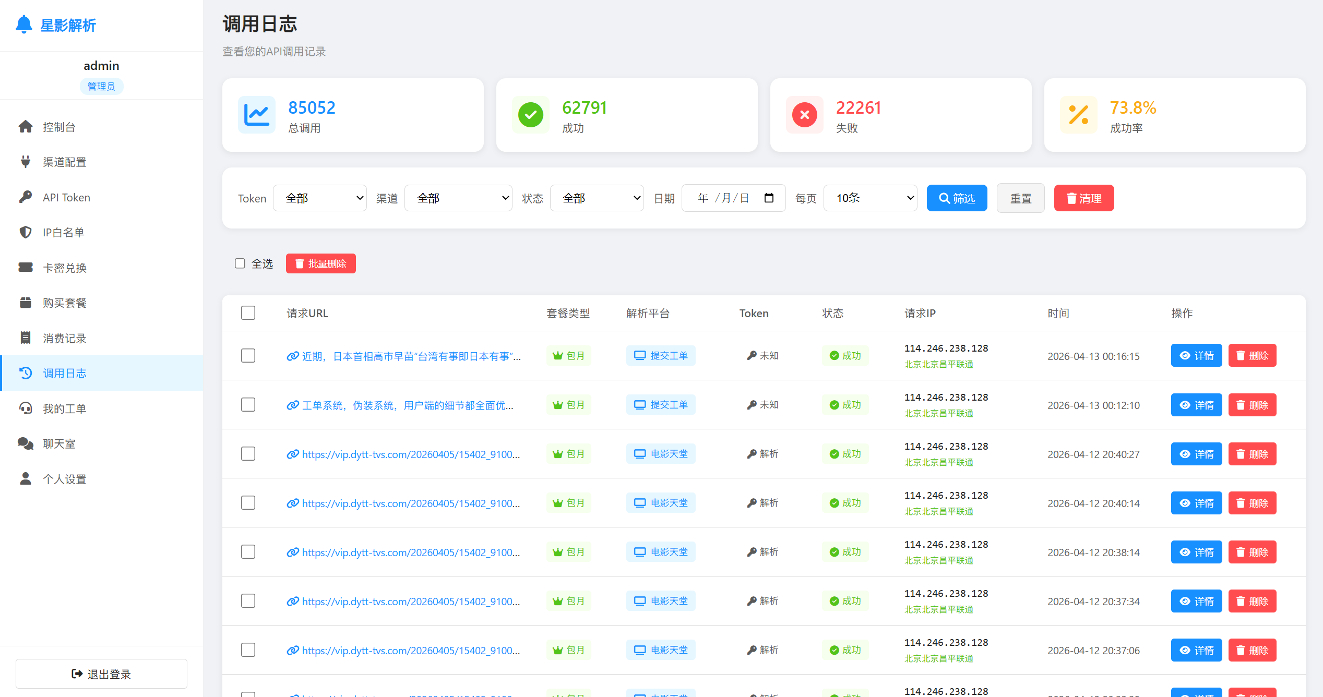
Task: Click the history icon for 调用日志
Action: [x=26, y=373]
